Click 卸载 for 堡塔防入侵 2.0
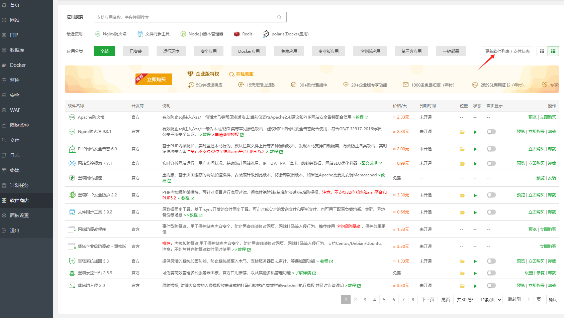This screenshot has width=564, height=318. click(x=552, y=286)
